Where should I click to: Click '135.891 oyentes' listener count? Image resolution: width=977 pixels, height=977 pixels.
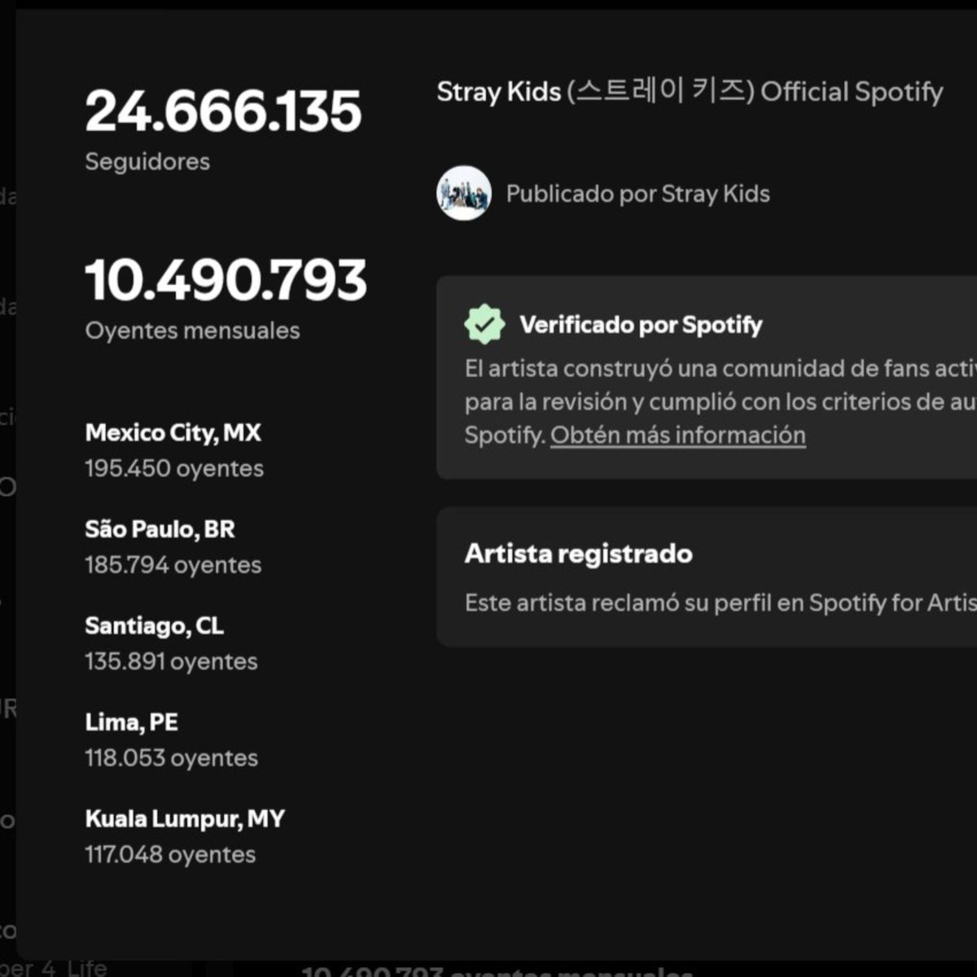click(x=172, y=661)
